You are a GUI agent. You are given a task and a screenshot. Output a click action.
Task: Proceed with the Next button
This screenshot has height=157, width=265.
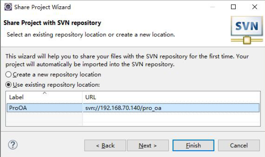(148, 145)
